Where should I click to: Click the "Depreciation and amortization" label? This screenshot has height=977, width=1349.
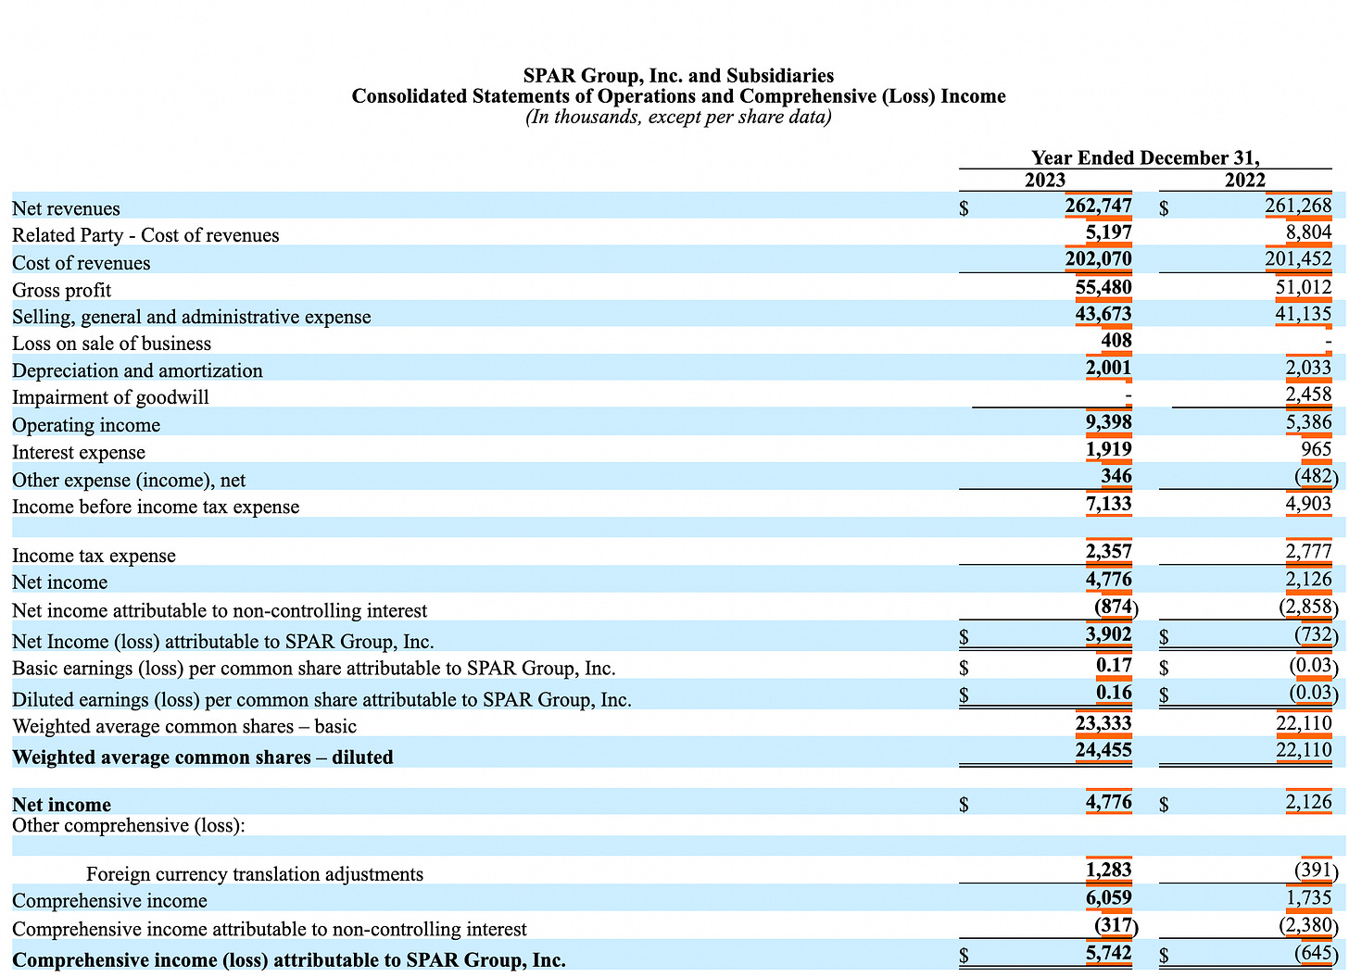point(137,370)
